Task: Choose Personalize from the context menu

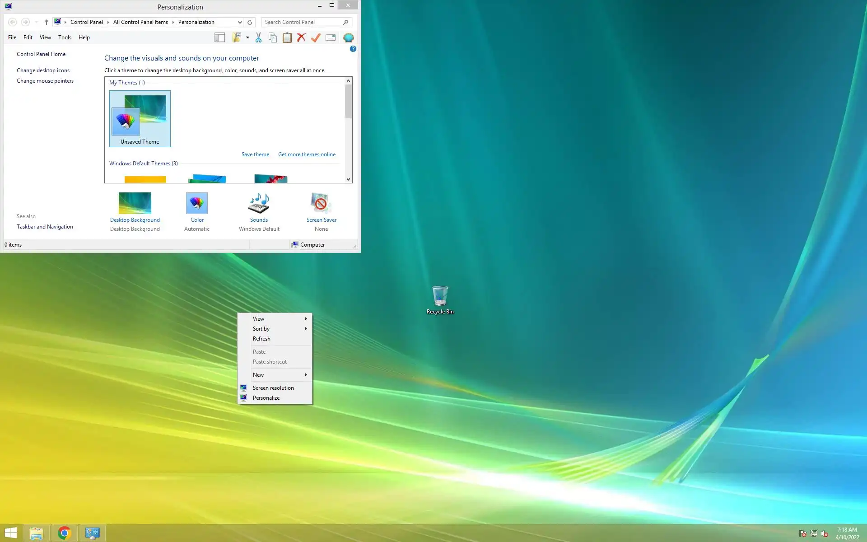Action: click(x=266, y=398)
